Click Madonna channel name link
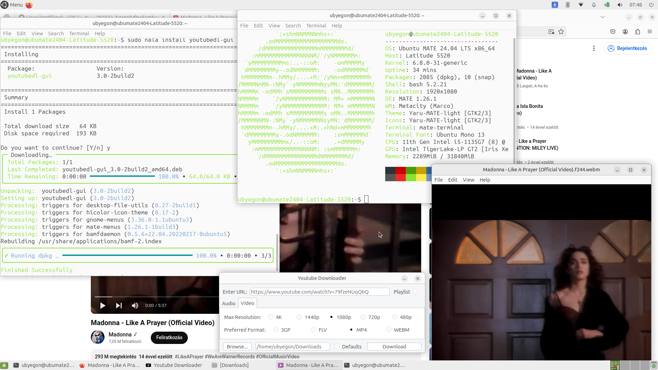The width and height of the screenshot is (658, 370). 120,334
